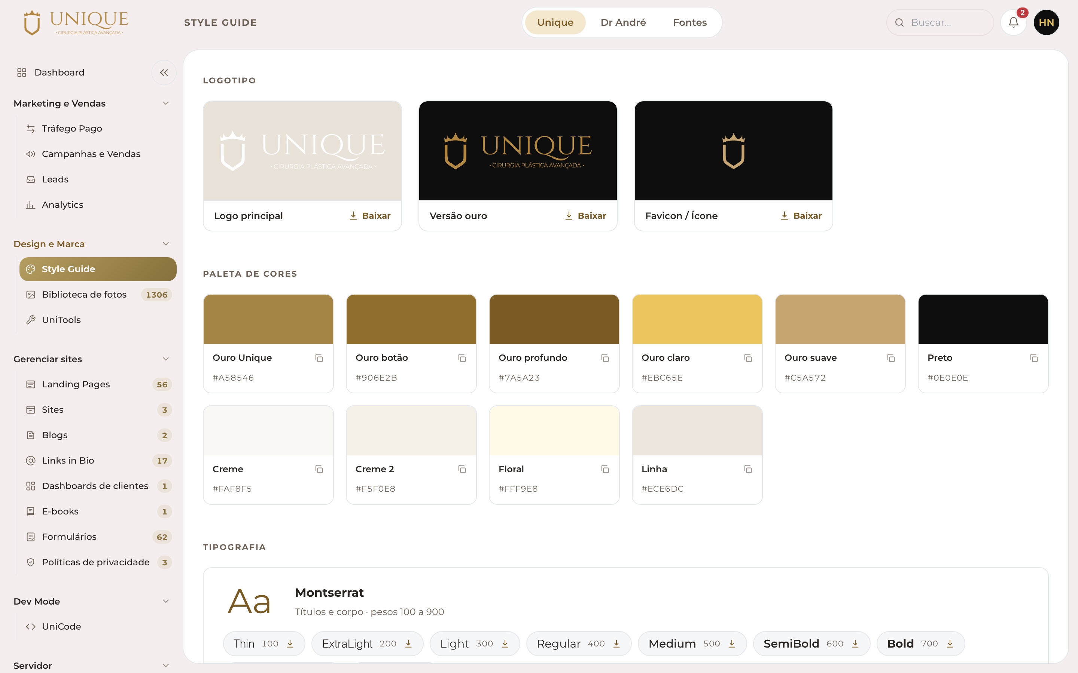Collapse the Gerenciar sites section
The height and width of the screenshot is (673, 1078).
pos(166,359)
